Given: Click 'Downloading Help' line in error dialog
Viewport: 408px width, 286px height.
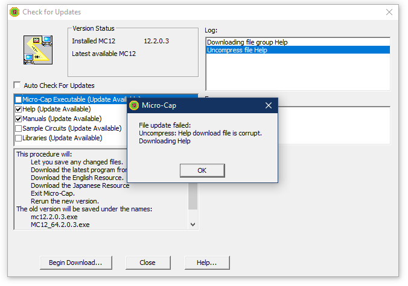Looking at the screenshot, I should tap(164, 141).
